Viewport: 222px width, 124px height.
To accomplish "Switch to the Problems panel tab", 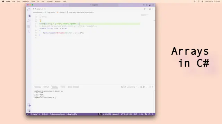I will coord(37,87).
